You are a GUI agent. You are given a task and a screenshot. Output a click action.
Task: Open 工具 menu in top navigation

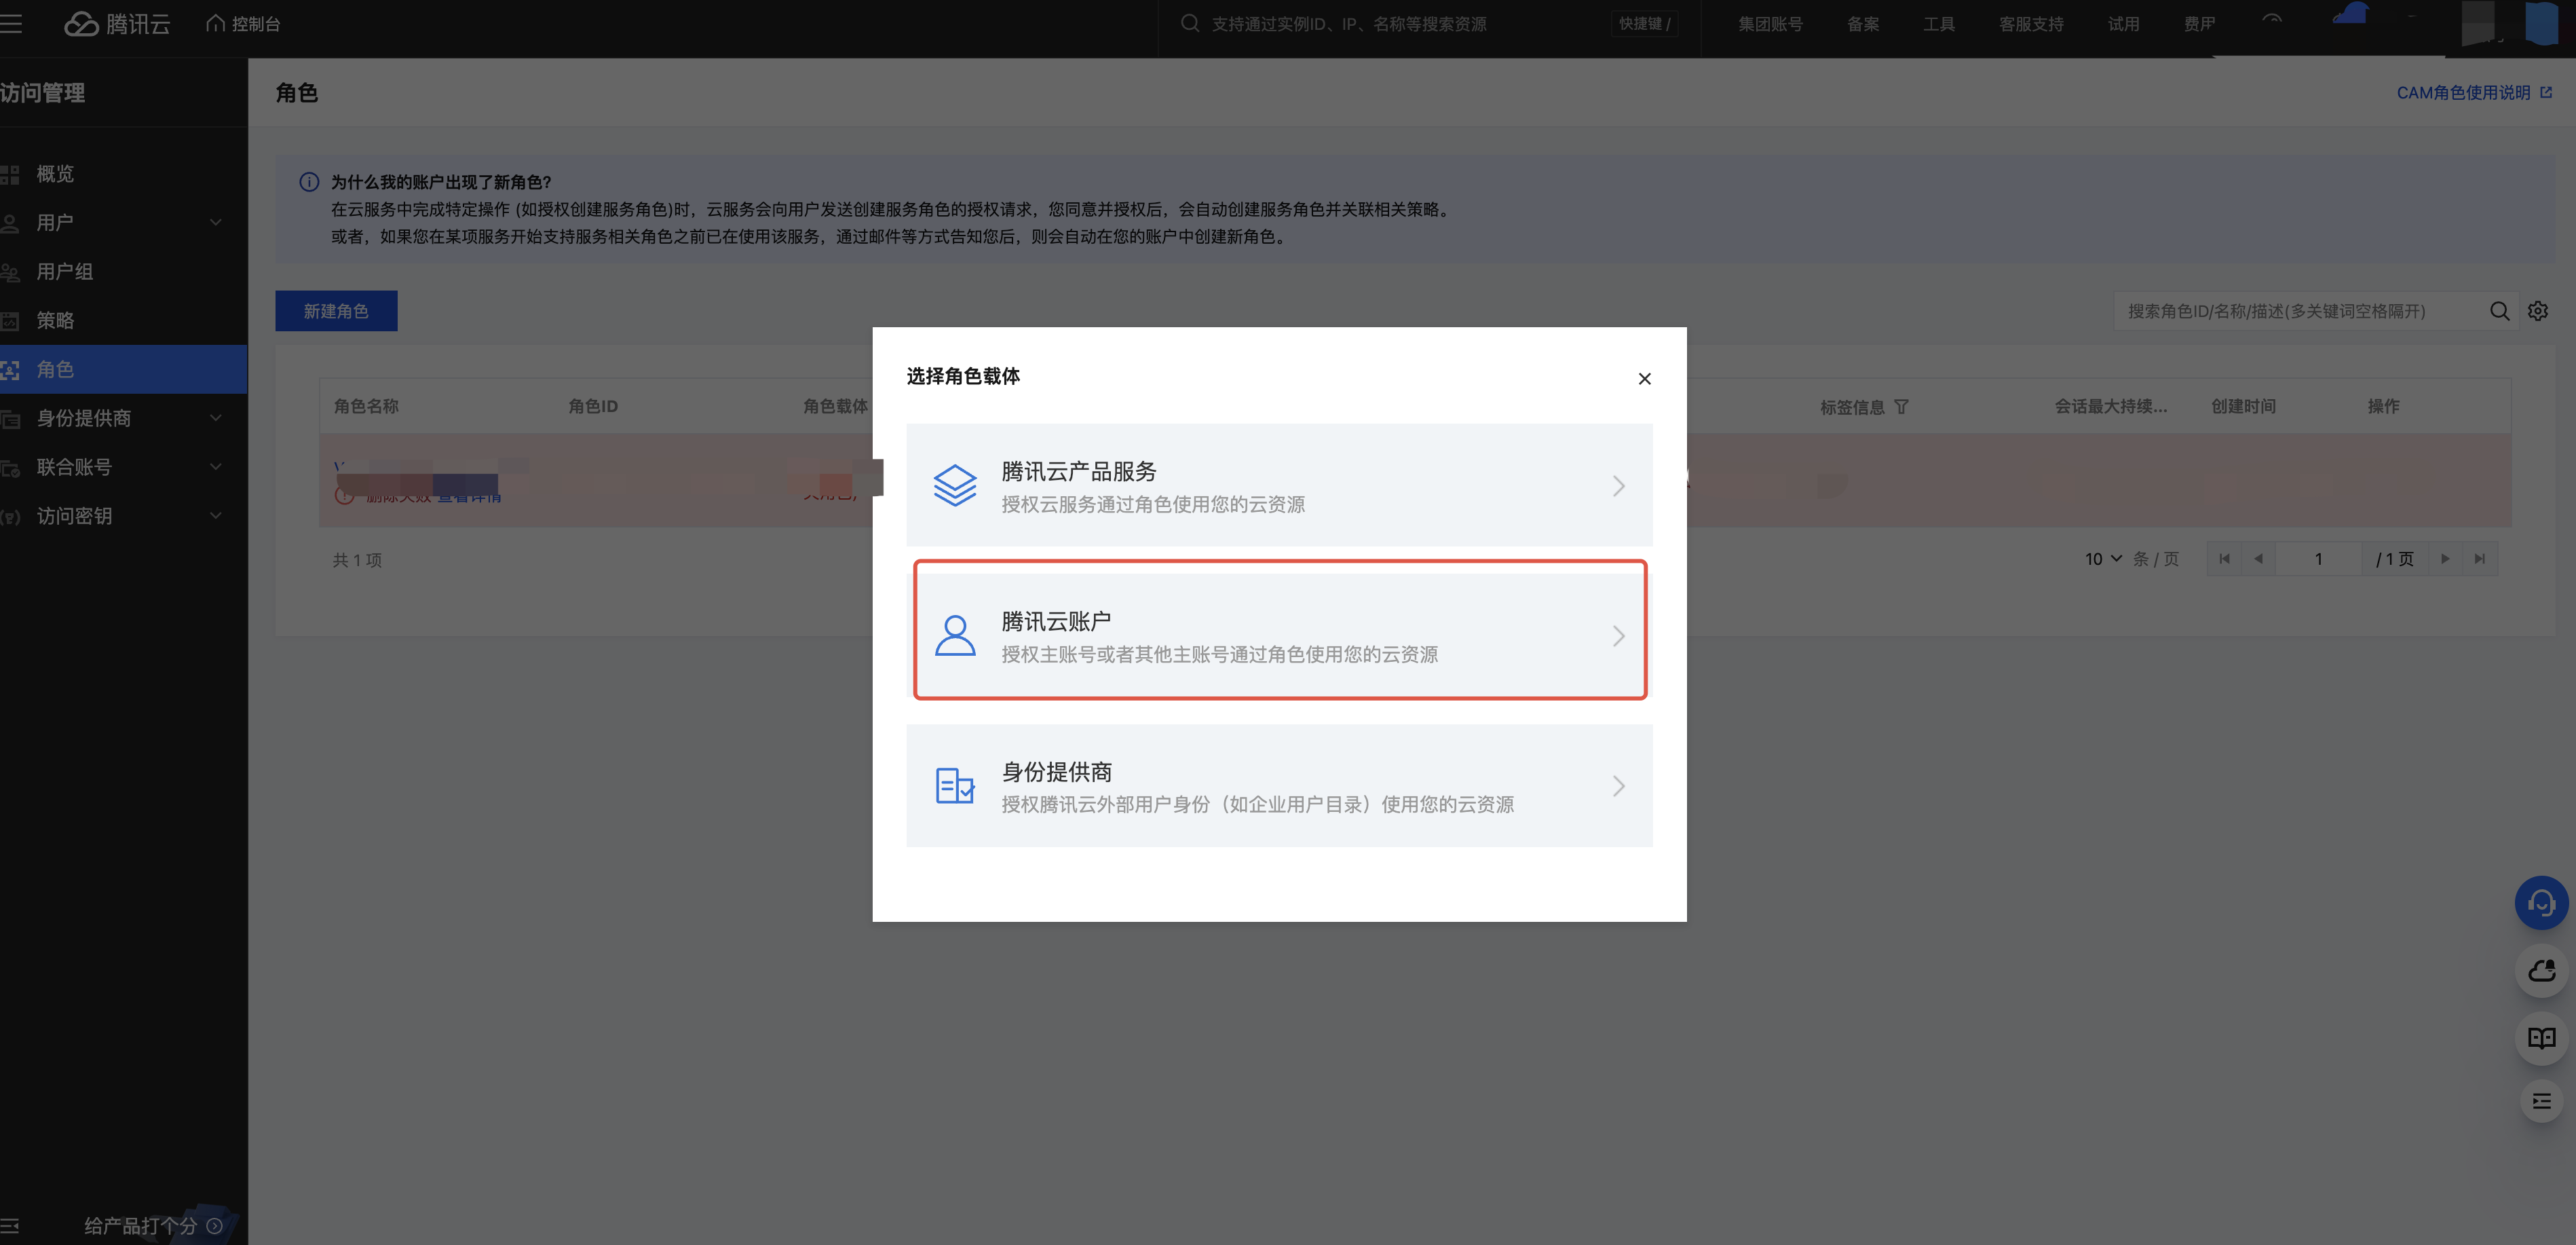click(x=1938, y=24)
